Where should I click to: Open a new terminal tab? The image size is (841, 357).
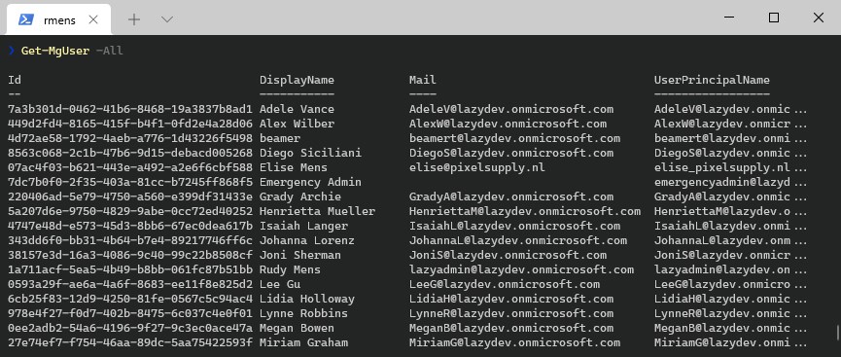[134, 19]
